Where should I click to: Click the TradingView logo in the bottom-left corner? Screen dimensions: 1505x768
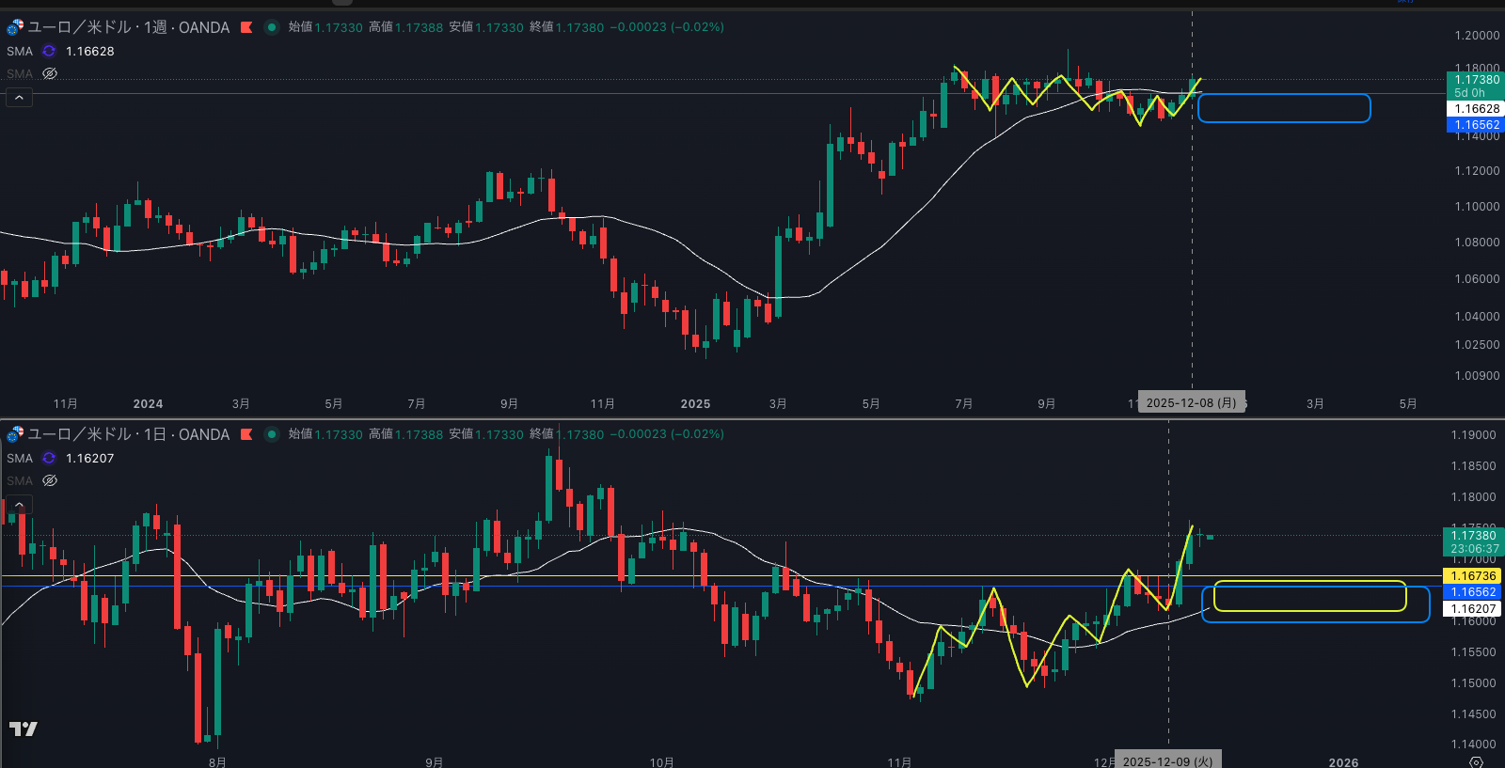(24, 729)
